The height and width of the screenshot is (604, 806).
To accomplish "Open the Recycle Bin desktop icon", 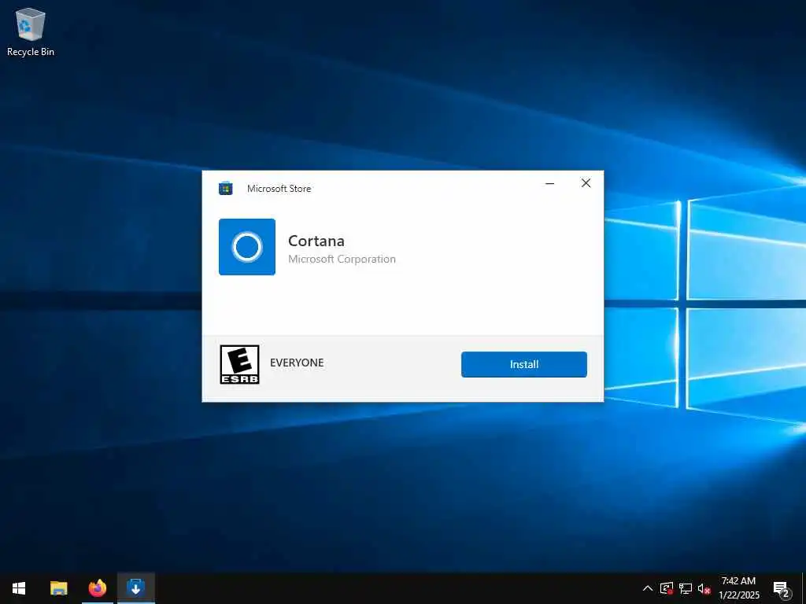I will [31, 31].
